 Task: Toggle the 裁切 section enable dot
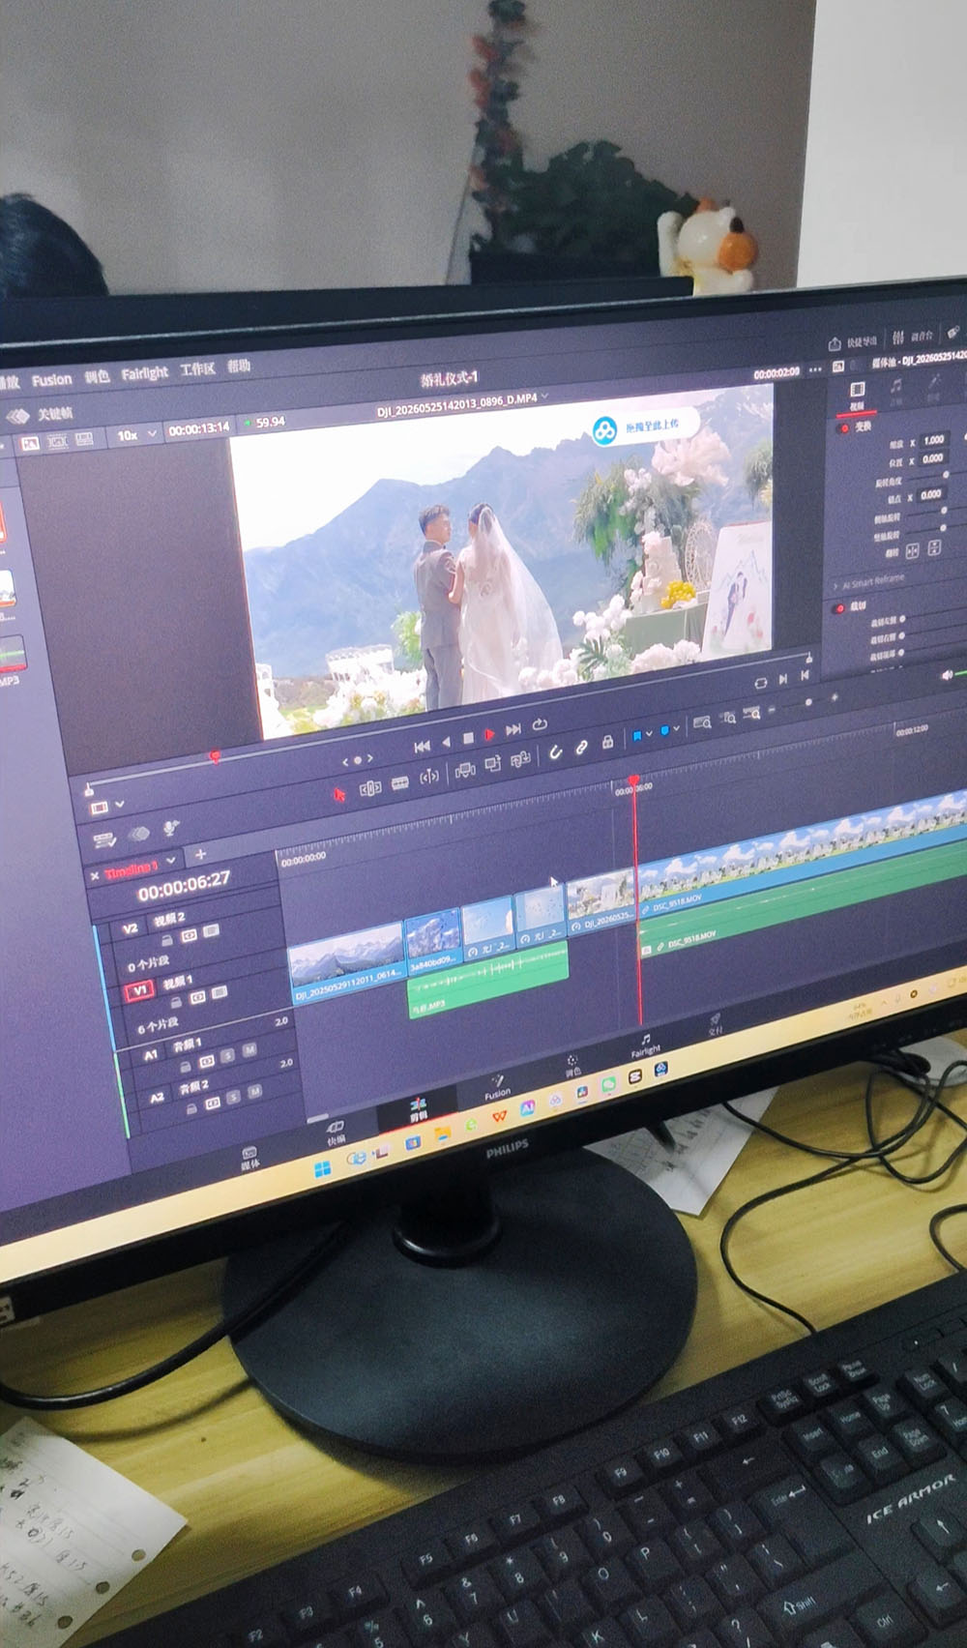pos(838,608)
